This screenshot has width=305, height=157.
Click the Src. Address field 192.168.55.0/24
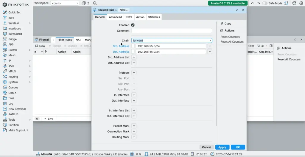click(x=171, y=46)
